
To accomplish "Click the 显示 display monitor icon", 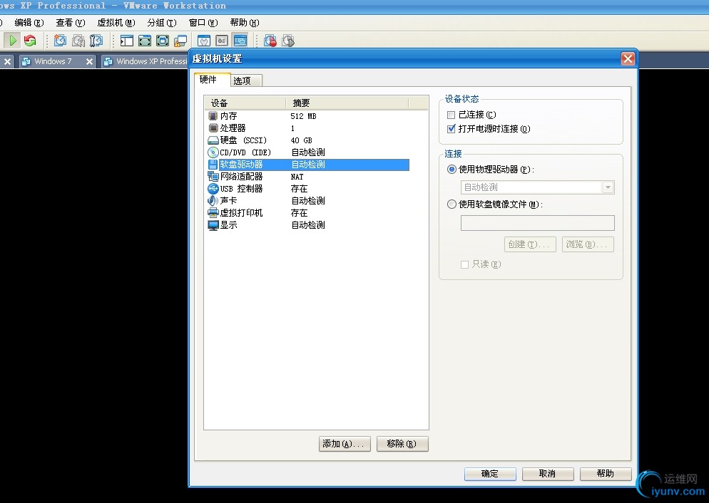I will pos(213,225).
